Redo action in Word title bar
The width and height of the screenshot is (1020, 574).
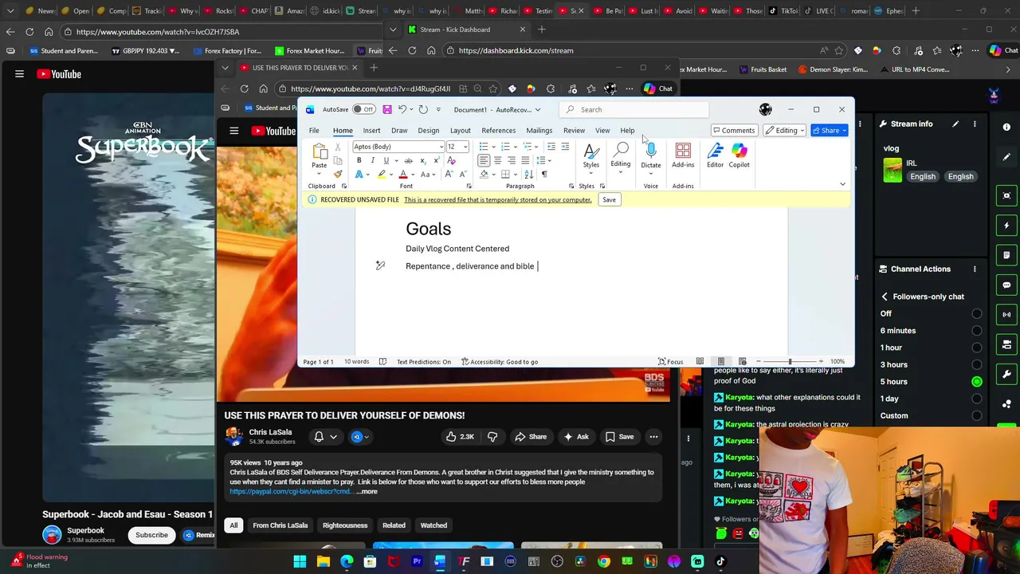tap(423, 109)
